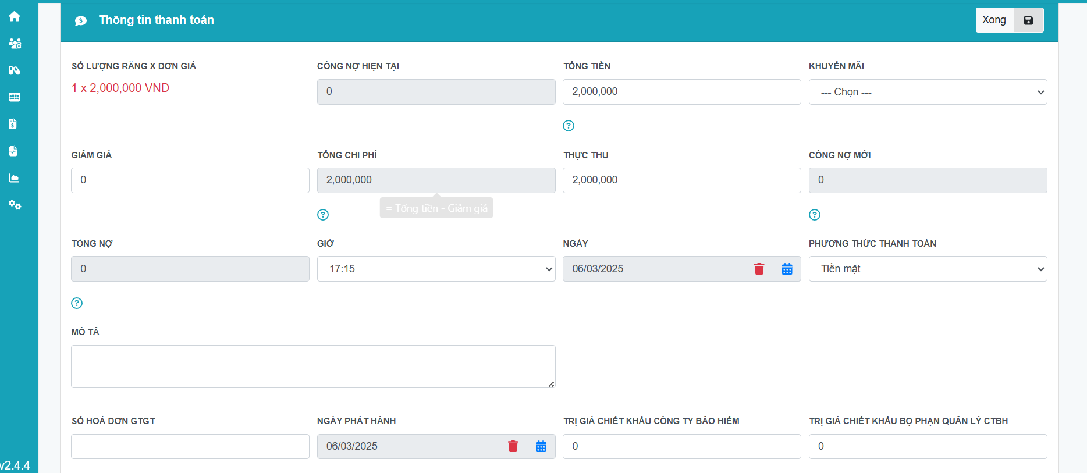Open the Giờ time dropdown
Screen dimensions: 1087x473
(436, 269)
